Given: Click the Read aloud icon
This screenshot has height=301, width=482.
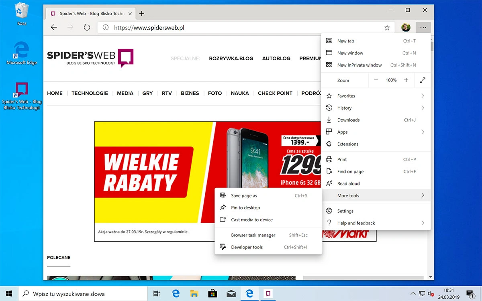Looking at the screenshot, I should (329, 183).
